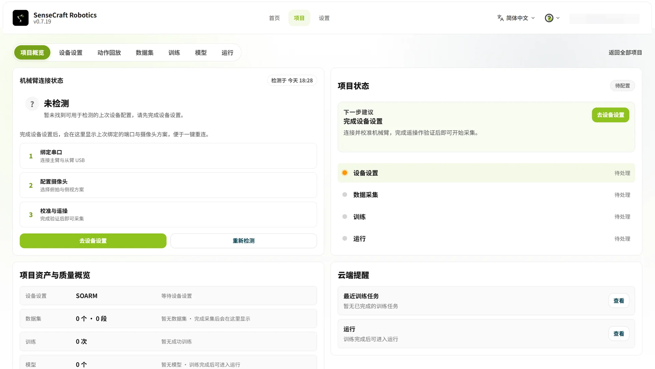The image size is (655, 369).
Task: Go to the 首页 nav item
Action: (x=274, y=18)
